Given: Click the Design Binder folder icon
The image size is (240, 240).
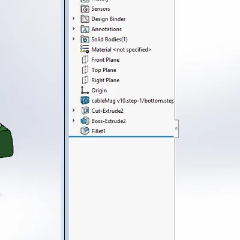Looking at the screenshot, I should (x=85, y=19).
